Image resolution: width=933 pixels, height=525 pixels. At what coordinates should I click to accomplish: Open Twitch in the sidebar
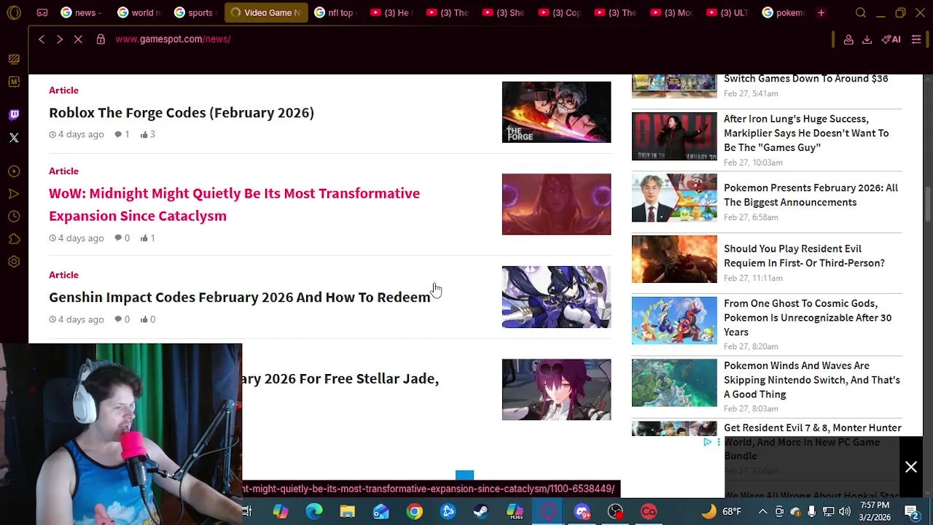click(14, 114)
